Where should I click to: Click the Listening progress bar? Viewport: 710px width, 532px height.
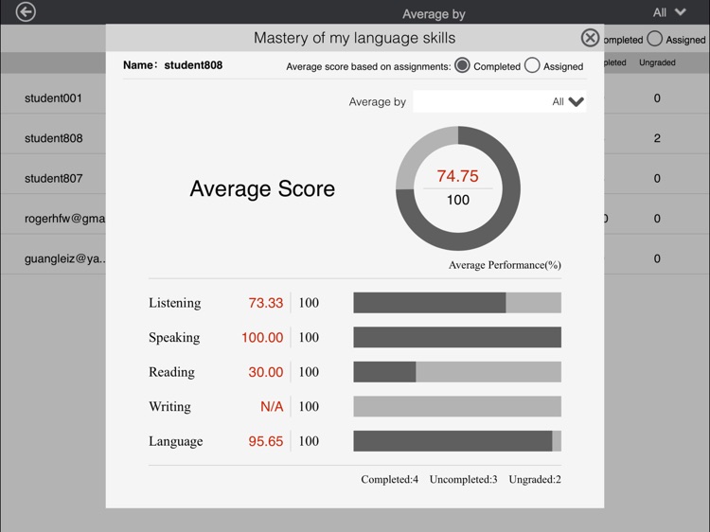tap(457, 303)
